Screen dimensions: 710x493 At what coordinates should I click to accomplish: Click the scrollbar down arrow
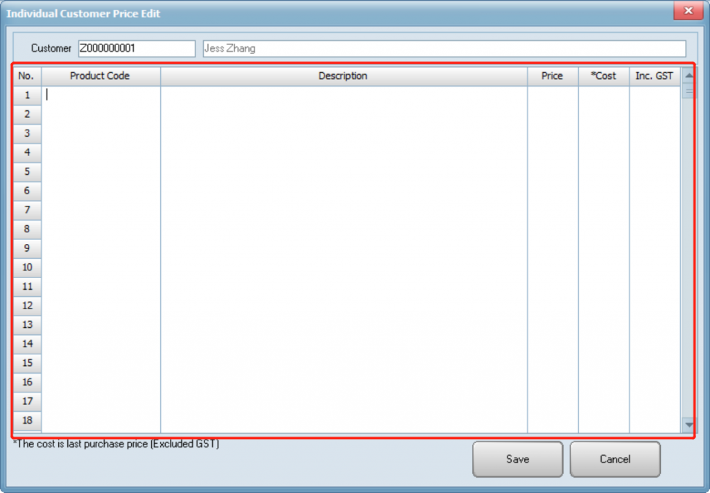click(689, 424)
